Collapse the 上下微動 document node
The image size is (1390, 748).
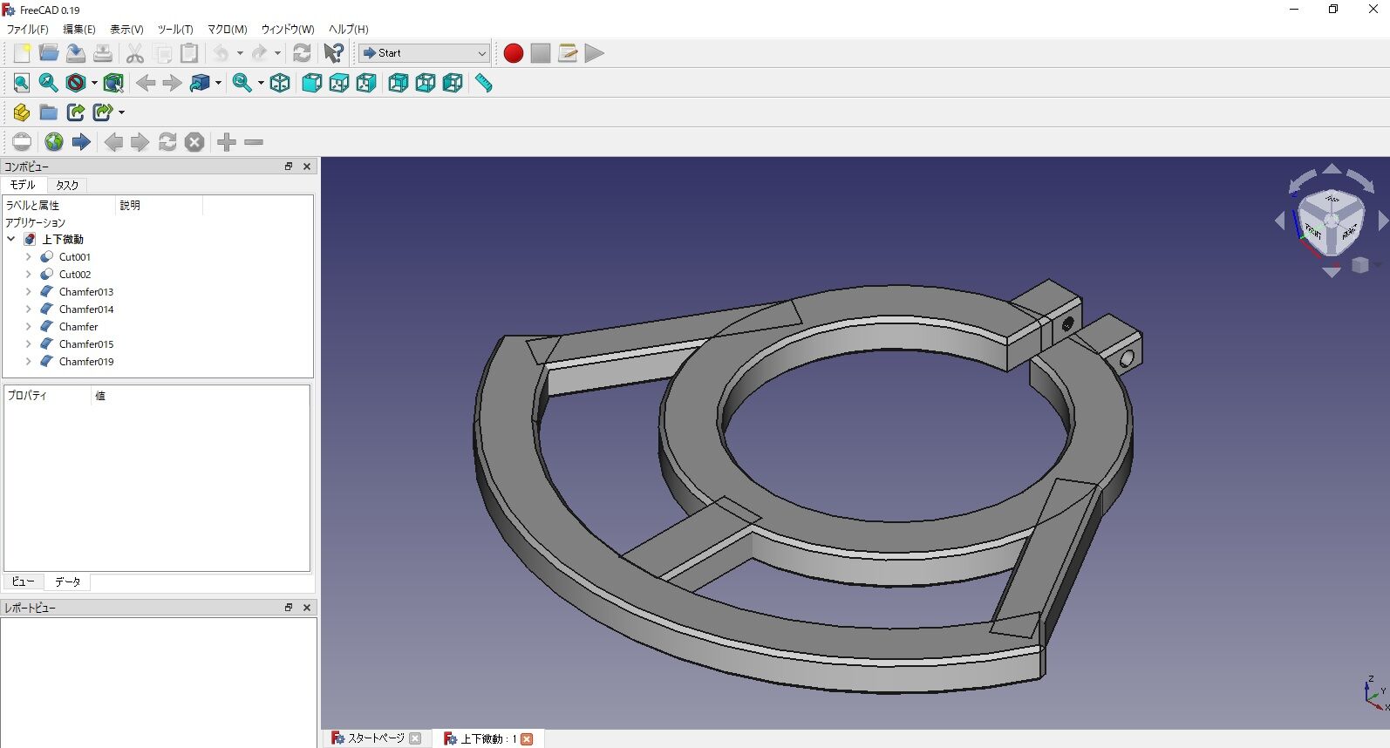coord(11,239)
